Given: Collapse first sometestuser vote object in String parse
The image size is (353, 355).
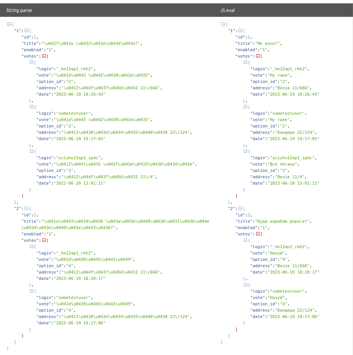Looking at the screenshot, I should [31, 107].
